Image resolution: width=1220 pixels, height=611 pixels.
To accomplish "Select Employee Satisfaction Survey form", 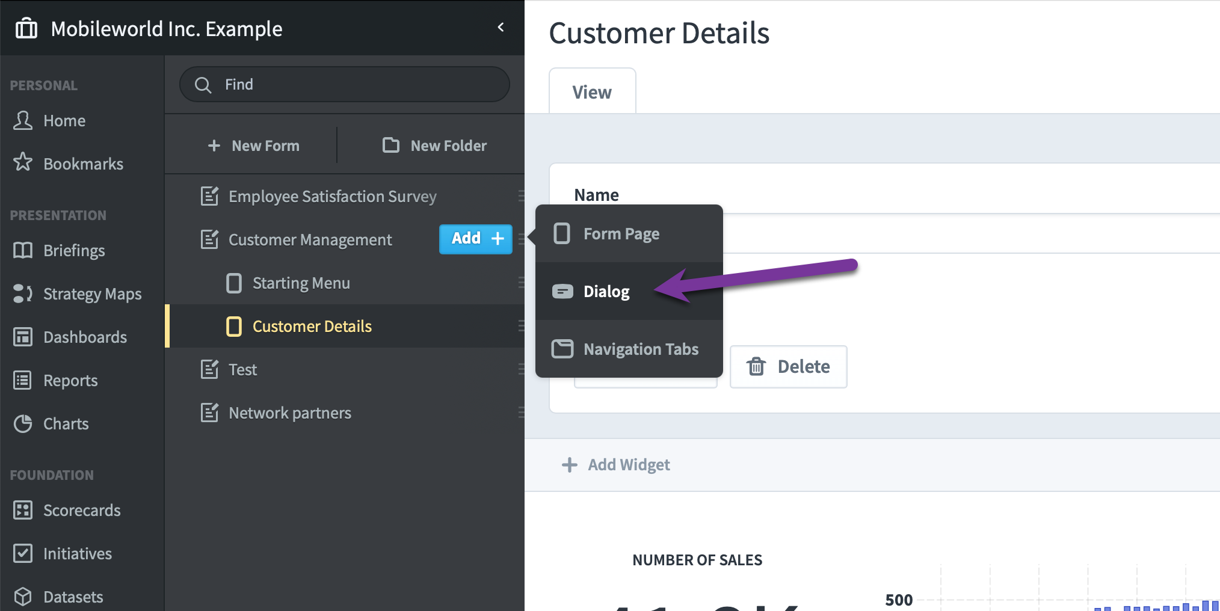I will [x=345, y=196].
